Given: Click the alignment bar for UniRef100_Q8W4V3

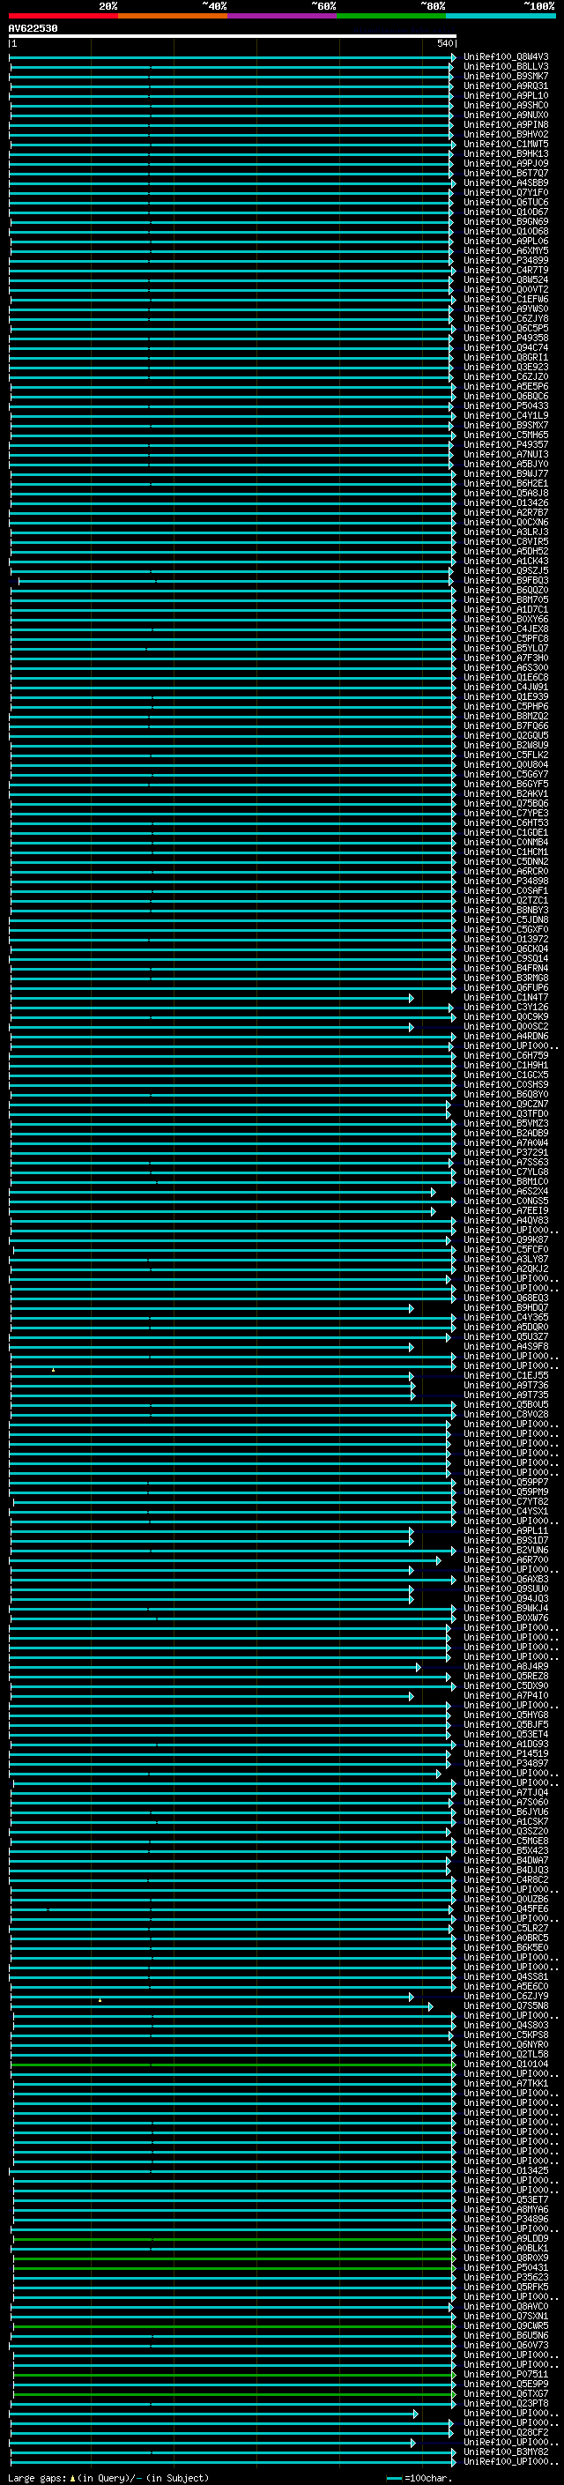Looking at the screenshot, I should click(x=233, y=58).
